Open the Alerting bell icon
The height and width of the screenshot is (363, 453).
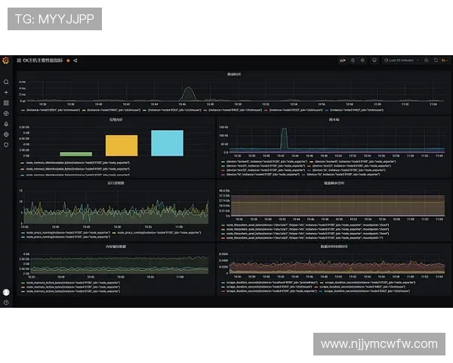(6, 124)
